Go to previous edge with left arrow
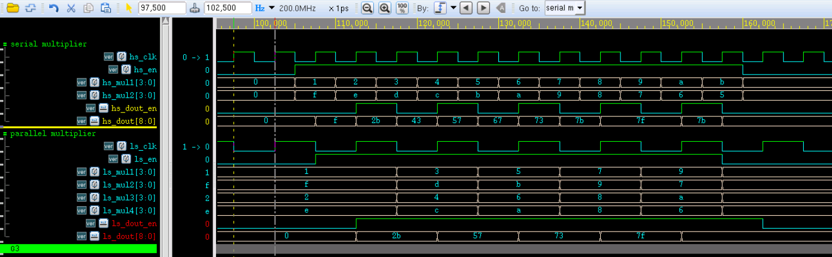Viewport: 832px width, 257px height. (x=465, y=8)
